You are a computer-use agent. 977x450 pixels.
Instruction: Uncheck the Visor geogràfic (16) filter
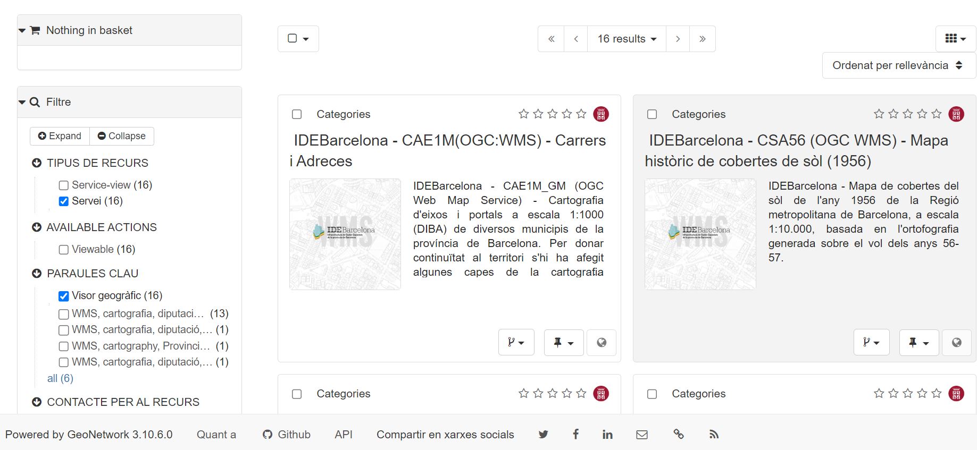click(64, 296)
